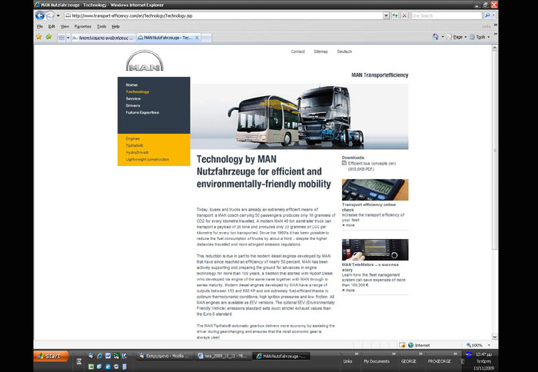This screenshot has height=372, width=538.
Task: Open the Edit menu
Action: click(51, 26)
